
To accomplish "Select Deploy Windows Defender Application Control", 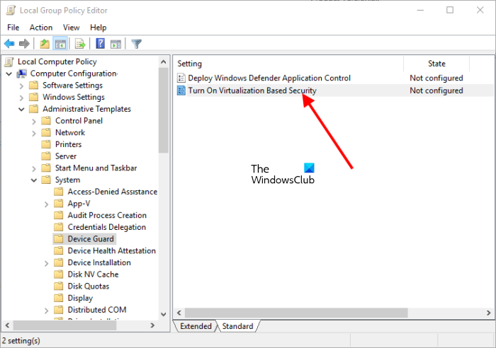I will point(269,78).
